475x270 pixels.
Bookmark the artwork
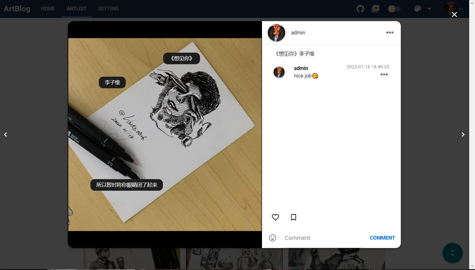(294, 217)
